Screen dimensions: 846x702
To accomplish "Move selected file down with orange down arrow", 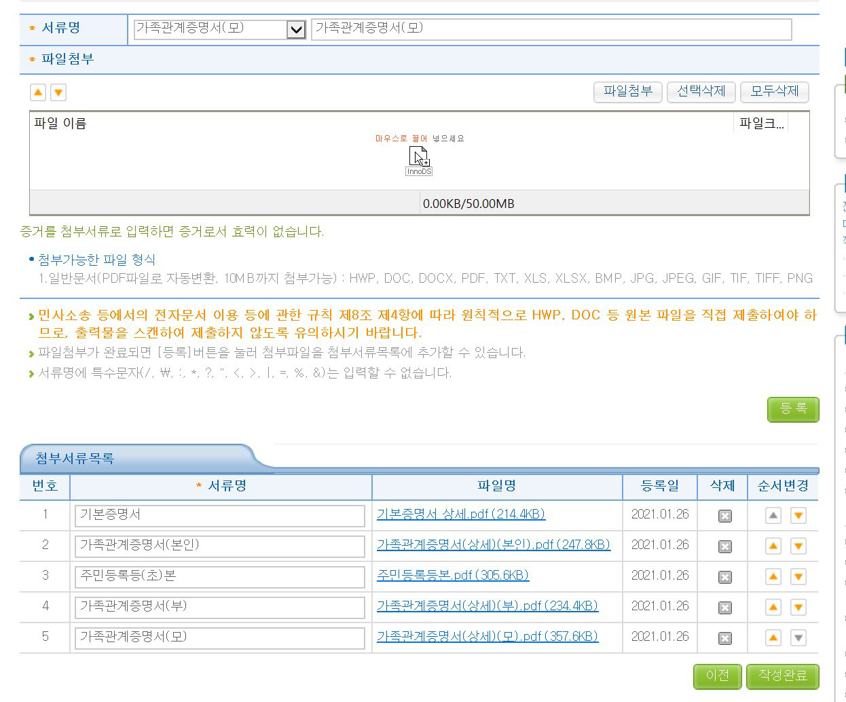I will click(58, 92).
